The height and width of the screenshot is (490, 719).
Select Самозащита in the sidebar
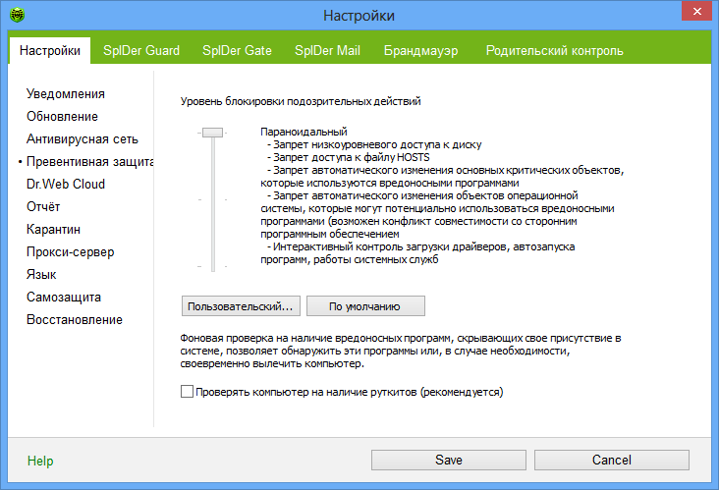coord(64,297)
